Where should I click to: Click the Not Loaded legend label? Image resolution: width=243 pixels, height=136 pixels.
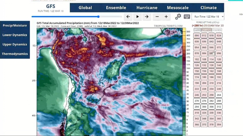click(206, 30)
